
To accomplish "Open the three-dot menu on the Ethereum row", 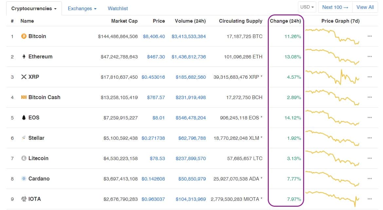I will point(370,56).
